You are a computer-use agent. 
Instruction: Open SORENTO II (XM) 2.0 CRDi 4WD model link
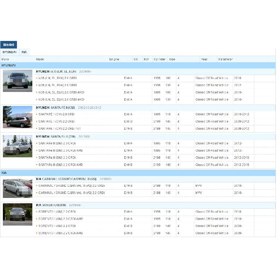[61, 219]
